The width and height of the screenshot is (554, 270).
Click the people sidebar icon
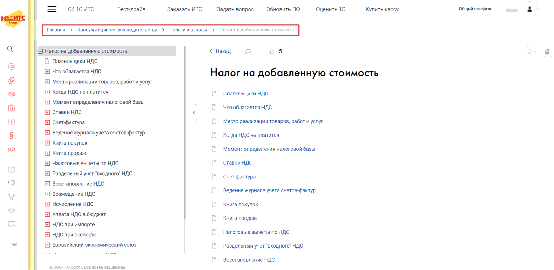click(11, 150)
